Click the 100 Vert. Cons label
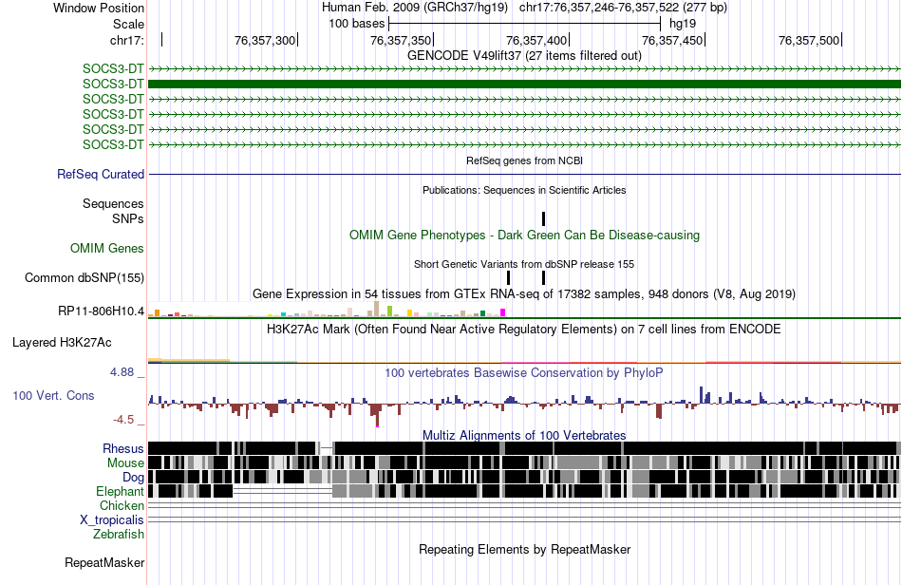Viewport: 902px width, 585px height. (53, 396)
